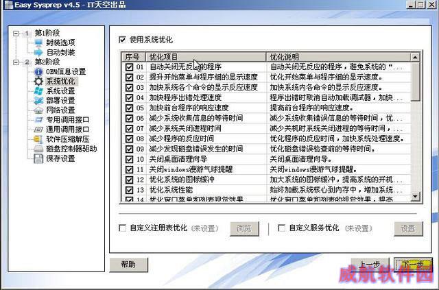The width and height of the screenshot is (439, 290).
Task: Click the 帮助 button
Action: pos(128,265)
